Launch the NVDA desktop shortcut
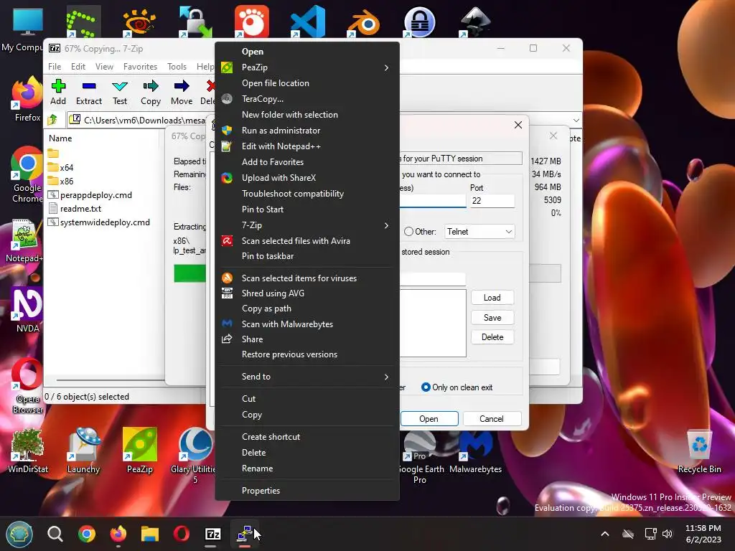735x551 pixels. click(x=27, y=309)
